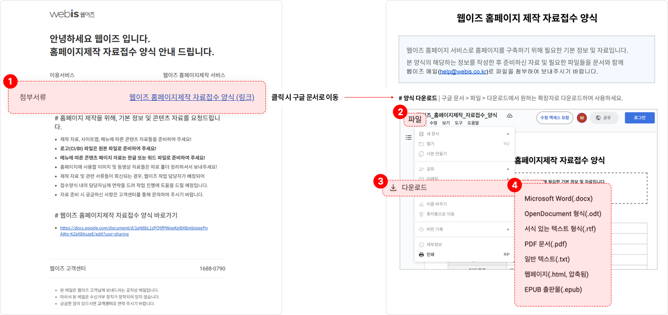Viewport: 668px width, 315px height.
Task: Click the 이용서비스 label
Action: click(x=62, y=75)
